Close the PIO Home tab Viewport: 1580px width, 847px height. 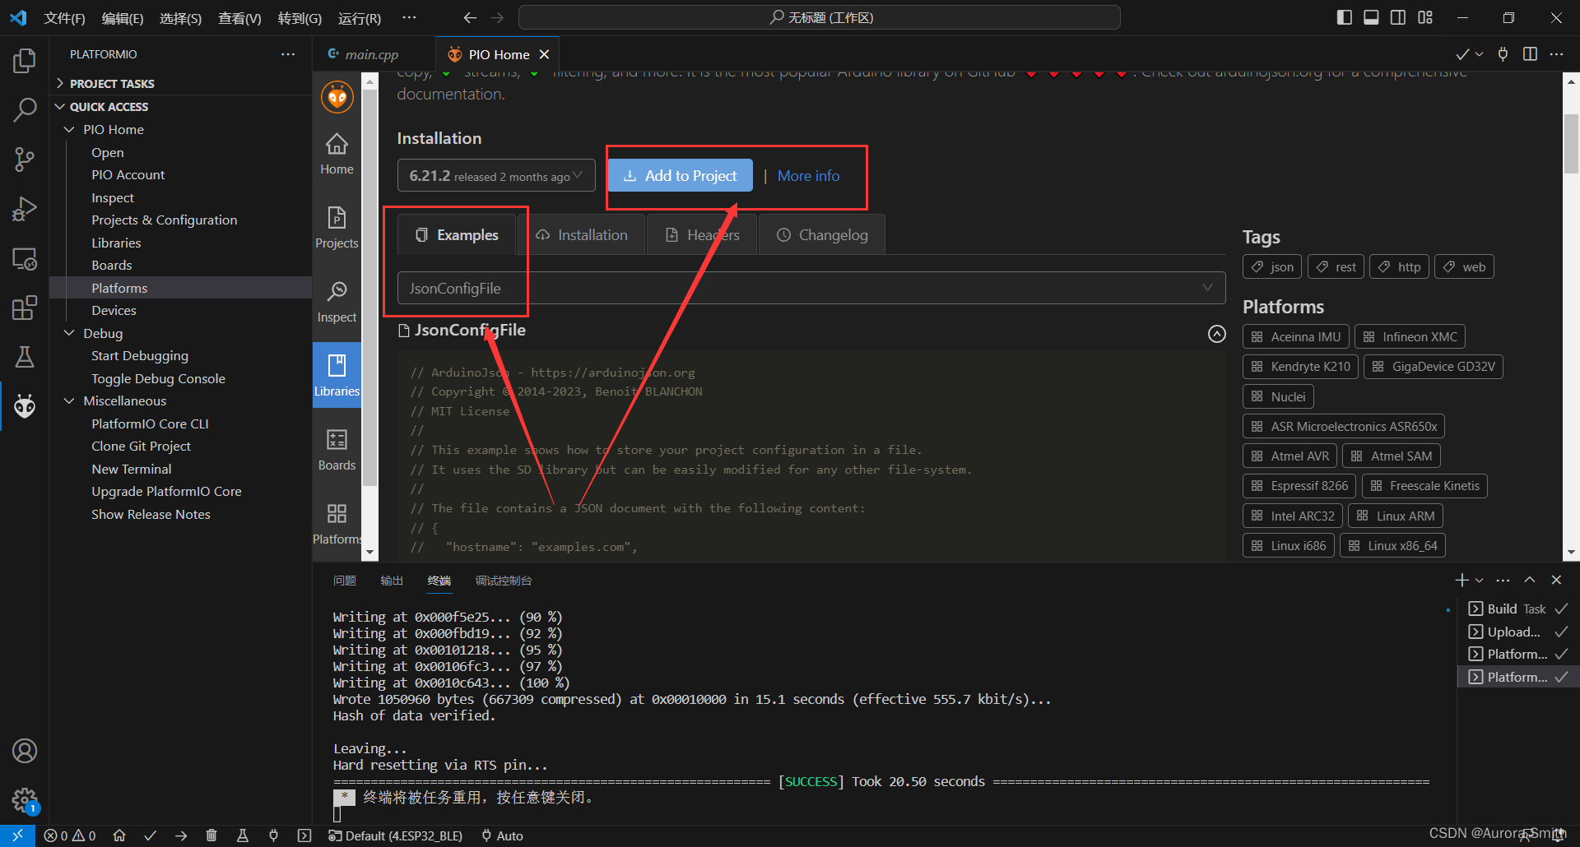pos(544,54)
